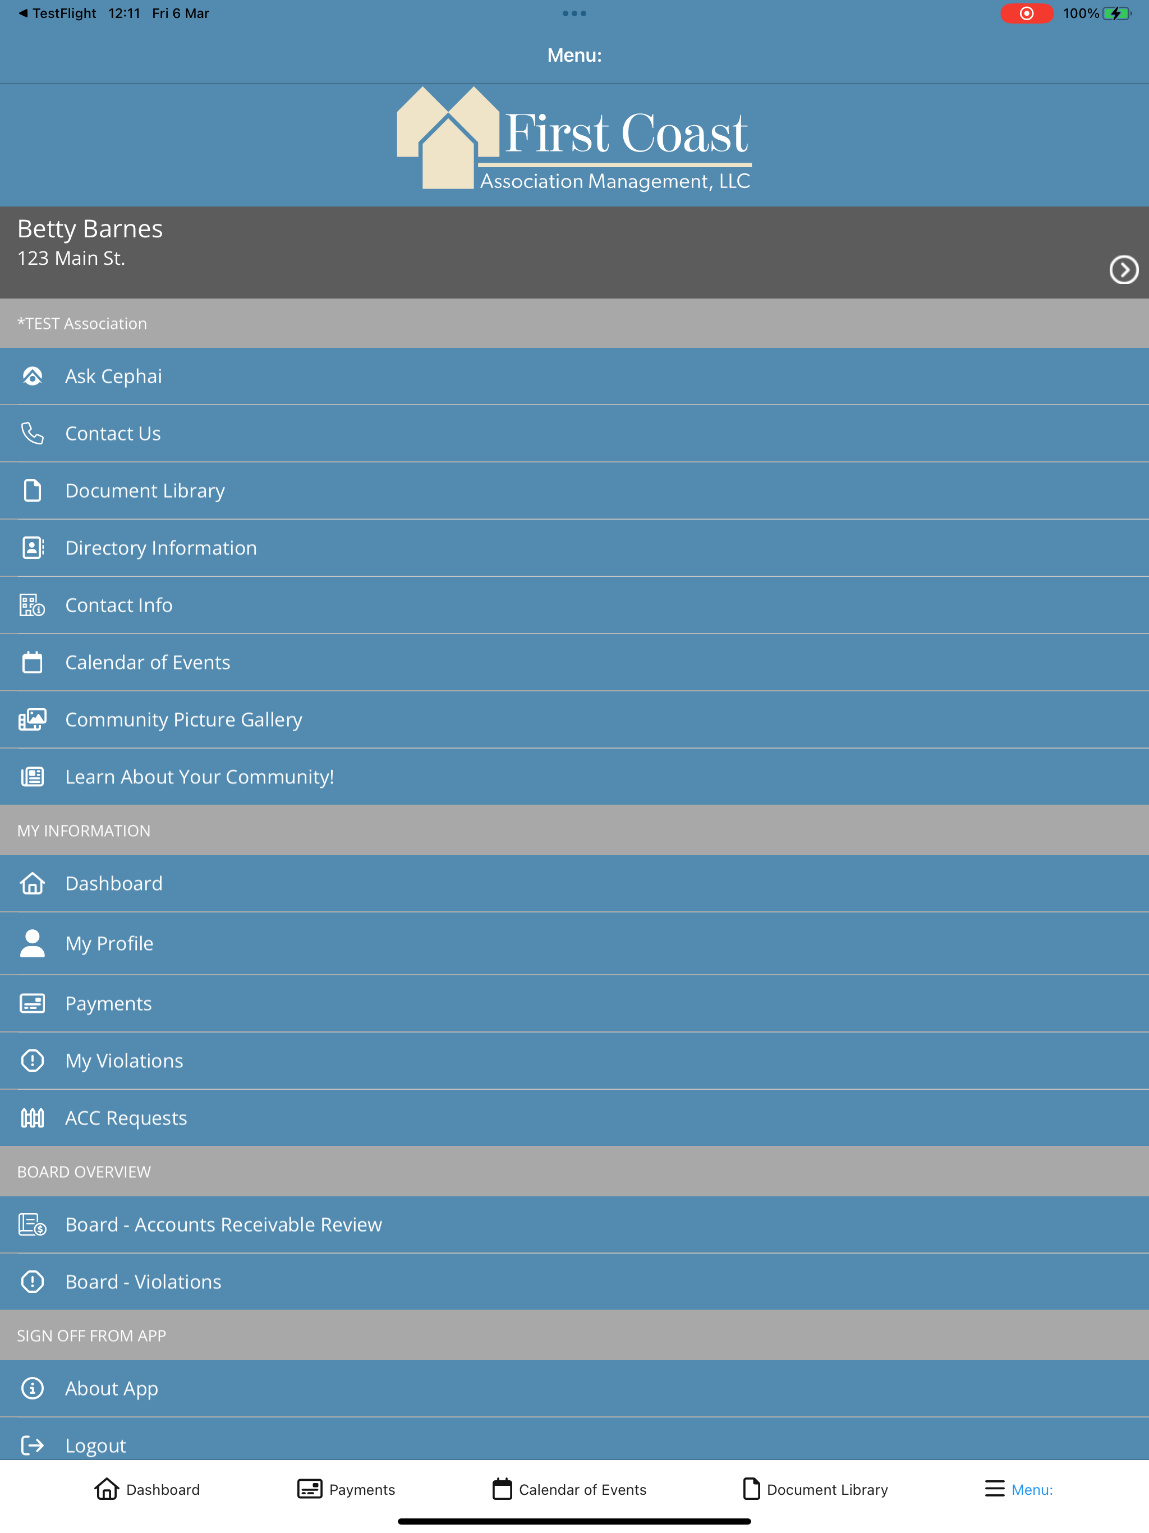
Task: Tap the calendar icon in the Calendar of Events menu row
Action: (33, 662)
